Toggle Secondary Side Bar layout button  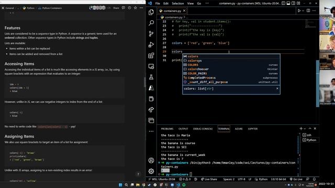293,3
